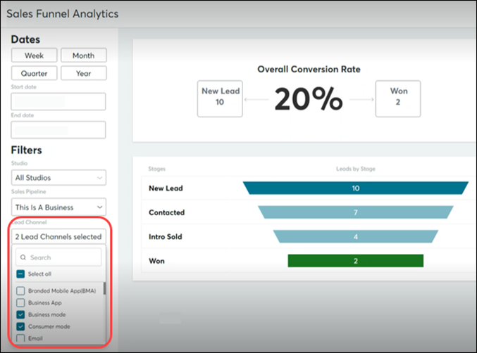
Task: Collapse the 2 Lead Channels selected dropdown
Action: tap(58, 236)
